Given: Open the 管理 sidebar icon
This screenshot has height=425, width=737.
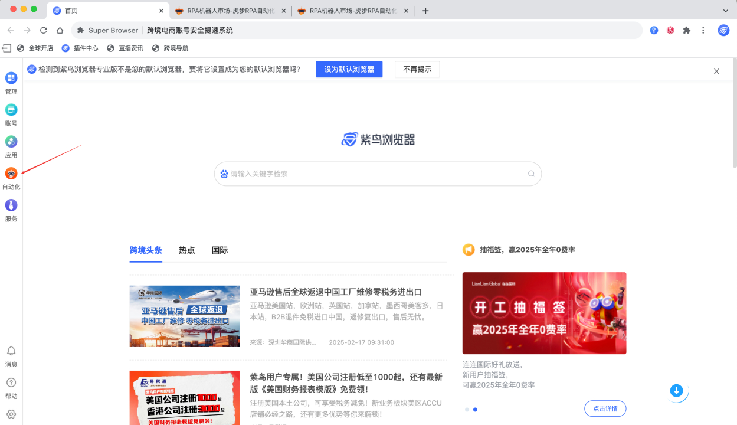Looking at the screenshot, I should point(11,78).
